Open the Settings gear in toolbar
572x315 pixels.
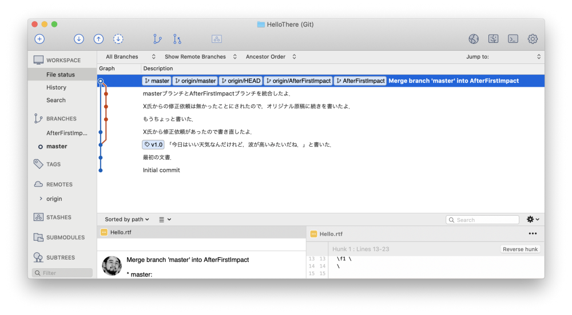coord(533,39)
